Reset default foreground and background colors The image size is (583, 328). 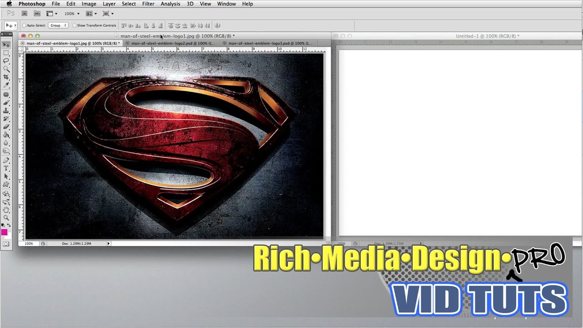point(3,225)
